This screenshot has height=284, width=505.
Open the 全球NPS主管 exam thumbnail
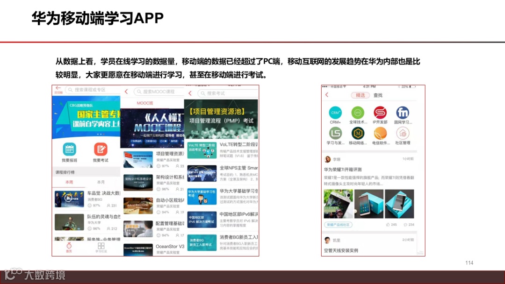coord(202,173)
